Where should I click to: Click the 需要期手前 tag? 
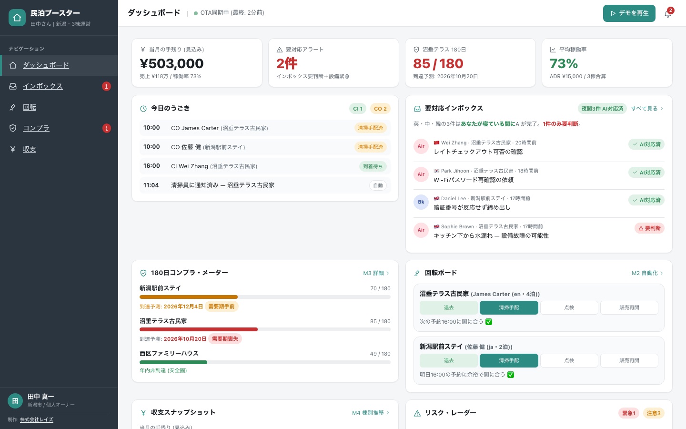point(222,306)
